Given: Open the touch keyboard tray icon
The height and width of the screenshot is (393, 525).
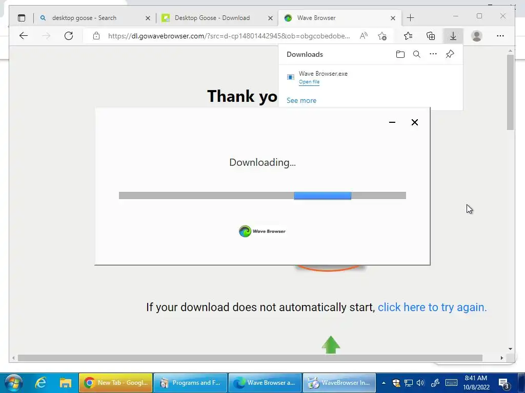Looking at the screenshot, I should click(451, 383).
